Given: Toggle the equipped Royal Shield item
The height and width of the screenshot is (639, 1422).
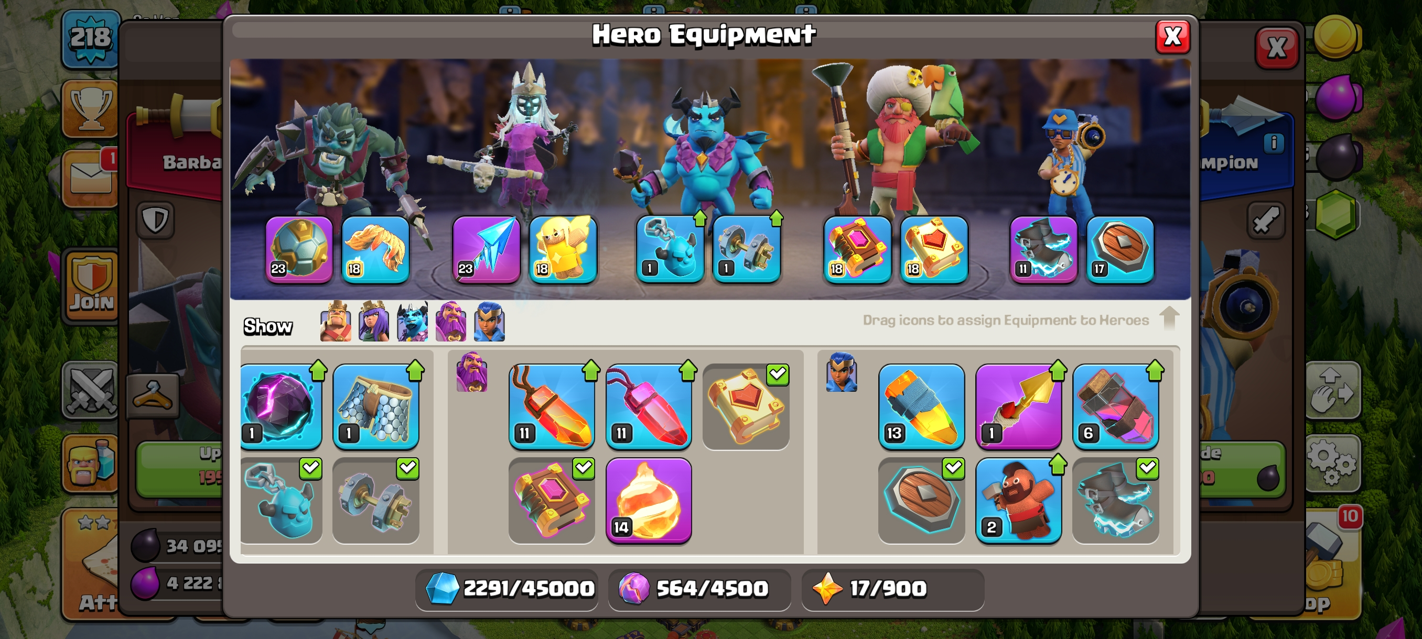Looking at the screenshot, I should click(x=921, y=501).
